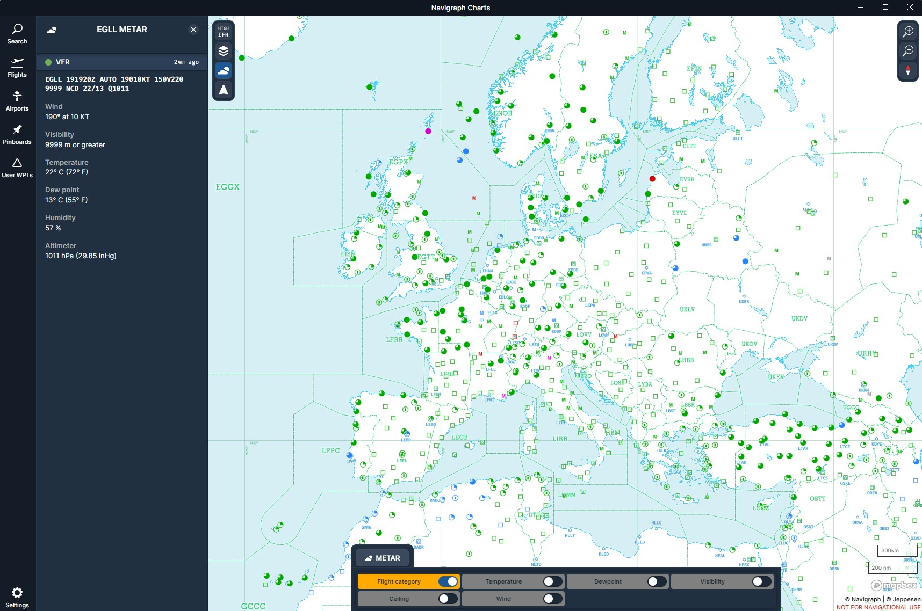
Task: Select the METAR tab above toggles
Action: 382,558
